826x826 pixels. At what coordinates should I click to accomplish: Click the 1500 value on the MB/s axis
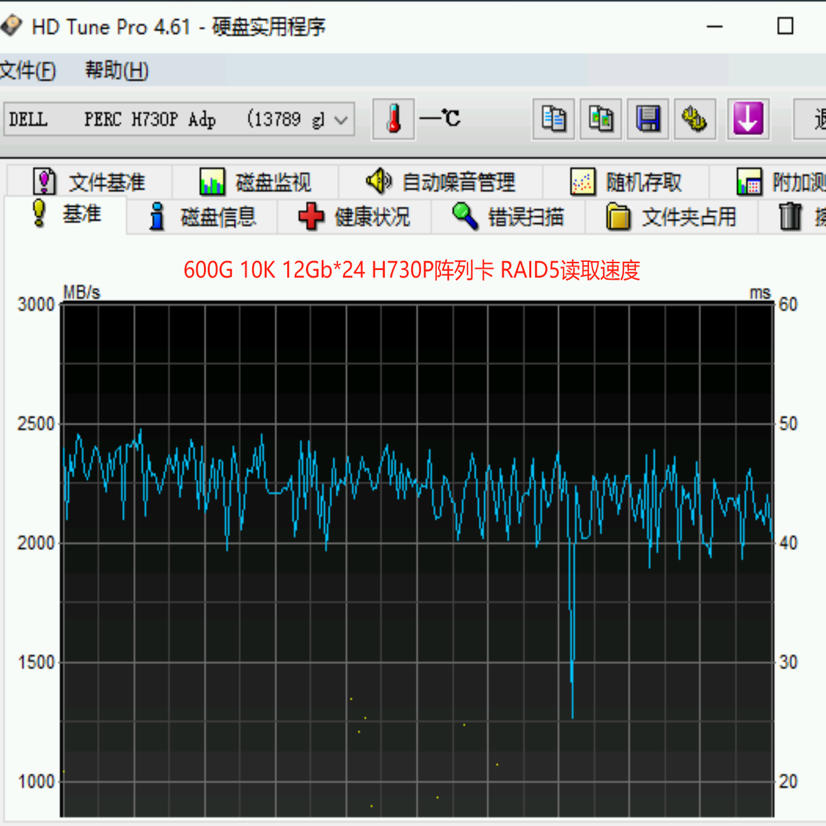click(36, 663)
